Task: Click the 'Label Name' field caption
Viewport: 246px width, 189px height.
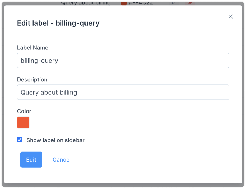Action: [33, 48]
